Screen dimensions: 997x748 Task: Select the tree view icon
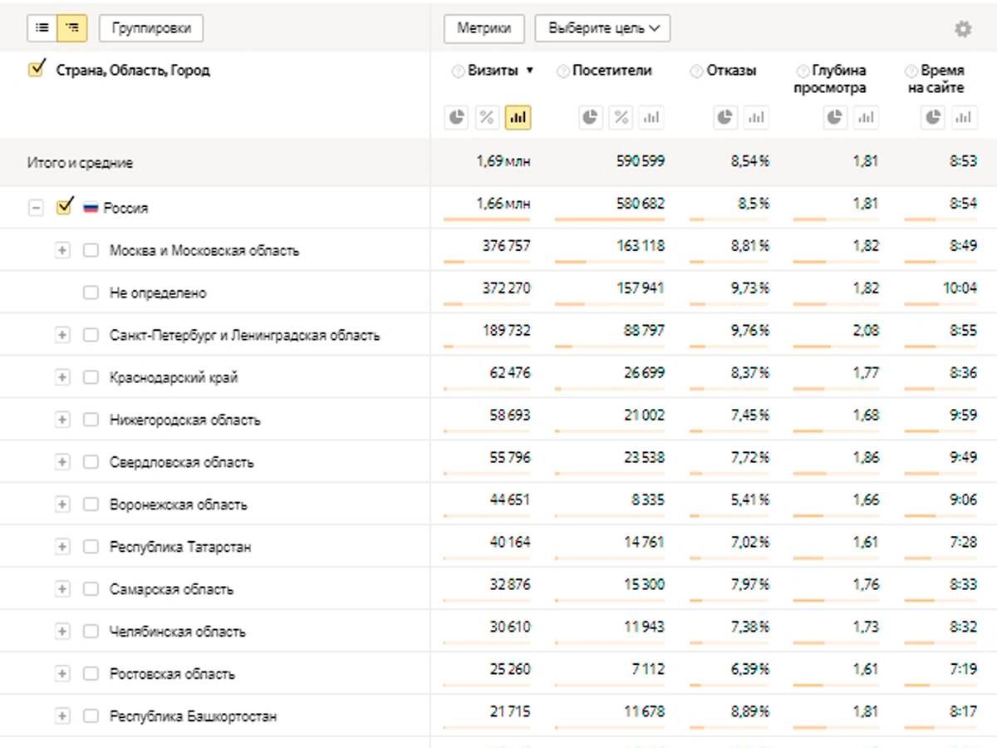(x=72, y=28)
